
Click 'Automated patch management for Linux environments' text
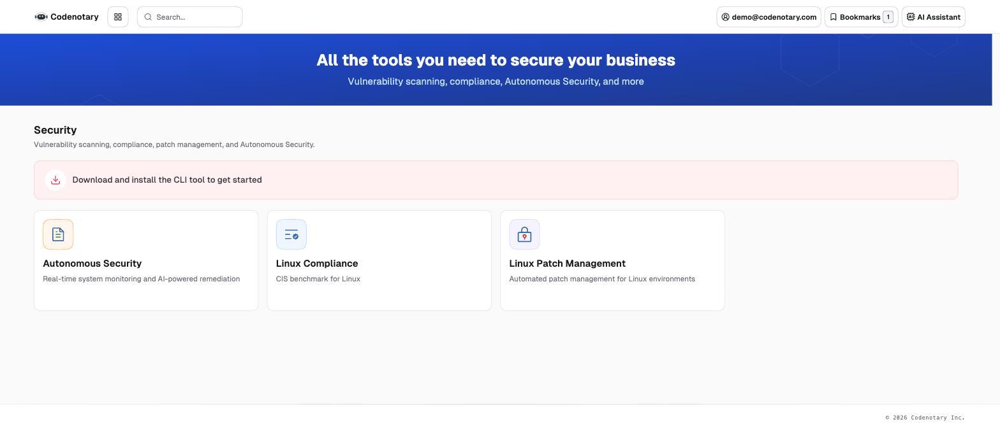(602, 279)
